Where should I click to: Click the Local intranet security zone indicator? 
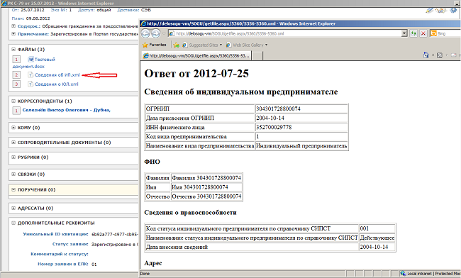point(431,274)
